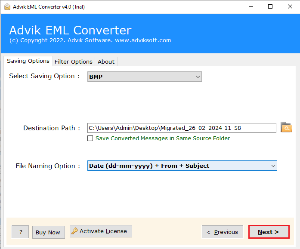Enable Save Converted Messages in Same Source Folder
The height and width of the screenshot is (249, 300).
pos(90,138)
